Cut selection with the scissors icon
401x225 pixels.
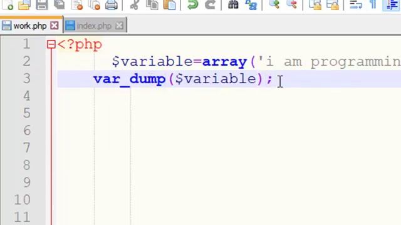point(135,4)
